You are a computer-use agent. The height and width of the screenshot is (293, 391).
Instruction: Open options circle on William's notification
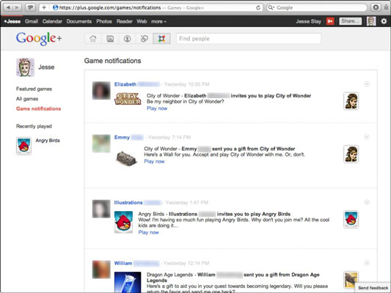(x=367, y=263)
